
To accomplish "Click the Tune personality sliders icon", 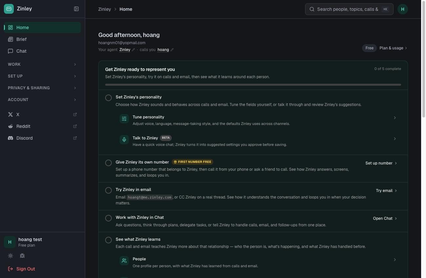I will 124,119.
